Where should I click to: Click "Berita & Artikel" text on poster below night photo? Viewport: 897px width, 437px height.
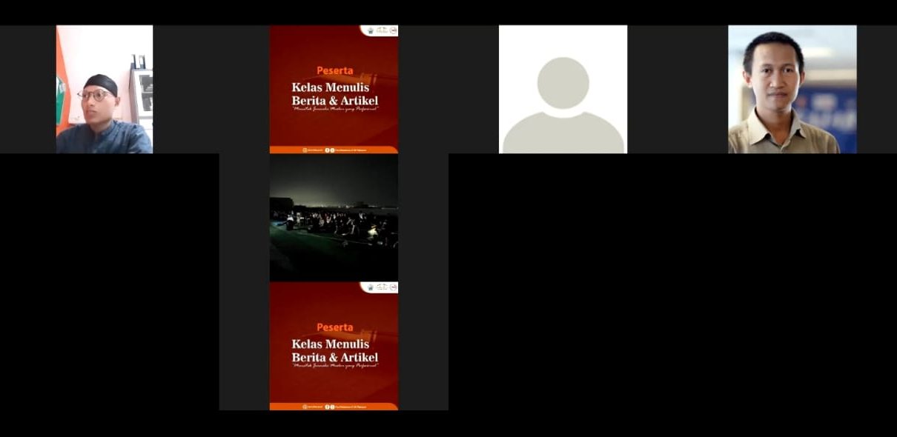point(334,357)
